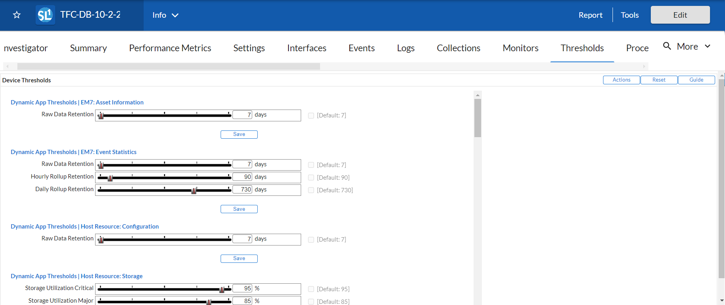Click the tab bar left scroll arrow

coord(7,67)
